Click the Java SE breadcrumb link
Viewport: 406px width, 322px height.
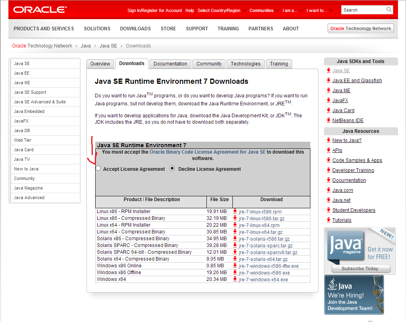(108, 46)
